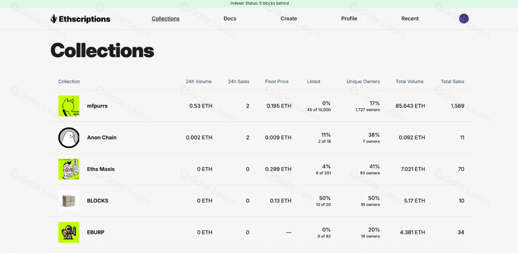Open the EBURP collection thumbnail
Screen dimensions: 518x253
(69, 232)
